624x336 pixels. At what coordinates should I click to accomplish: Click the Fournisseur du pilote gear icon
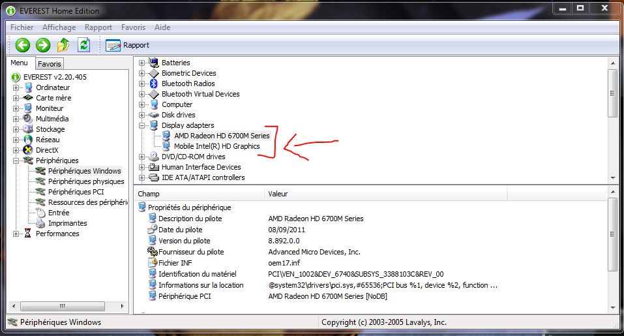153,252
